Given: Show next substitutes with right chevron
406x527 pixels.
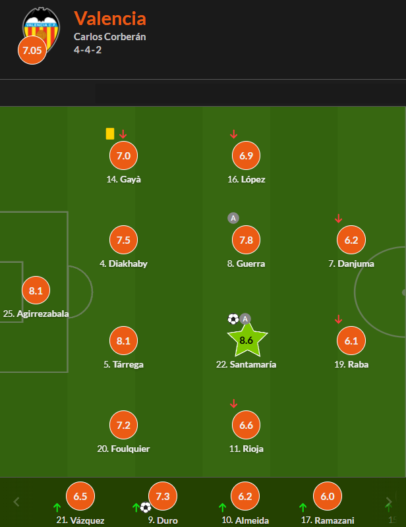Looking at the screenshot, I should pos(389,502).
